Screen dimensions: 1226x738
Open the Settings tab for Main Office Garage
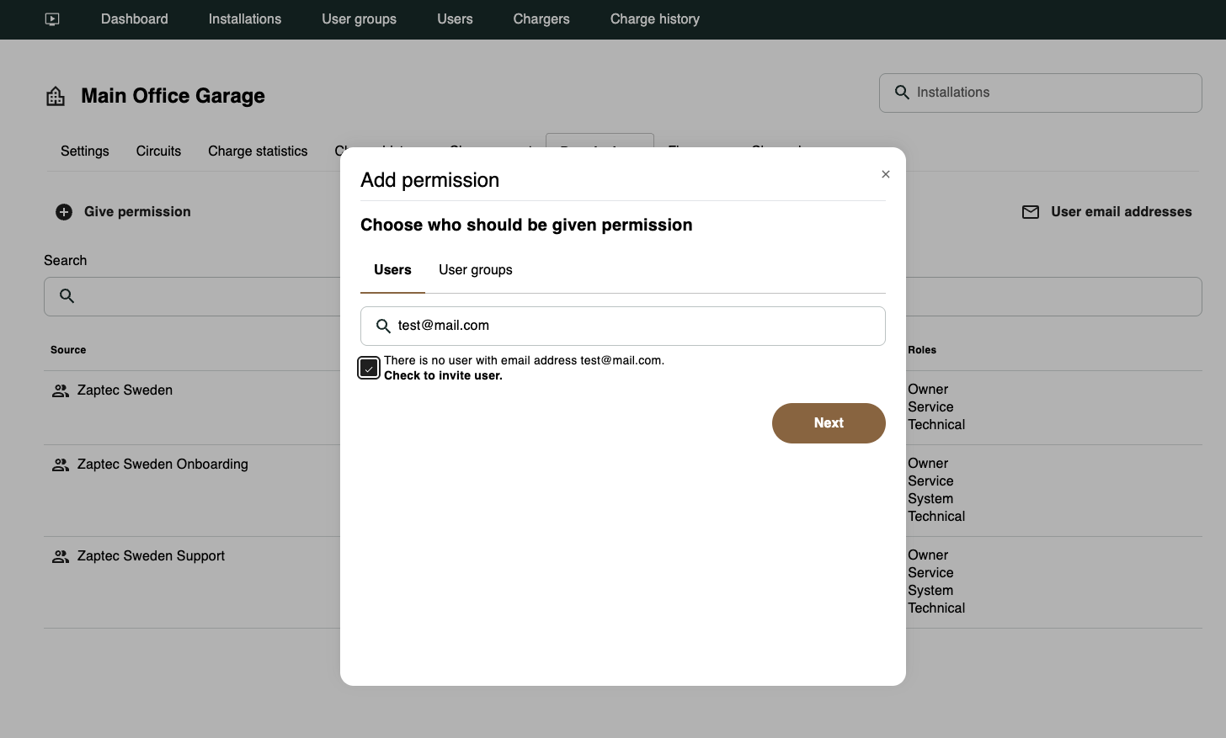[x=84, y=151]
